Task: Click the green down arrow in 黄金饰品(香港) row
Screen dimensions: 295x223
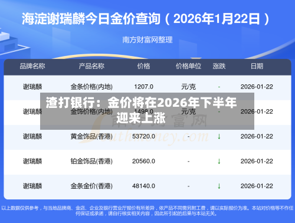Action: click(219, 136)
